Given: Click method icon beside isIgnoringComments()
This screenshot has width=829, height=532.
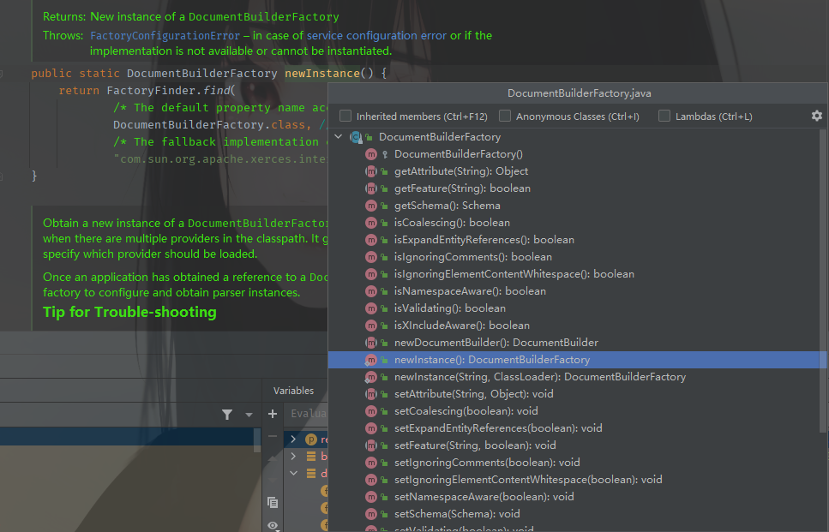Looking at the screenshot, I should click(371, 257).
